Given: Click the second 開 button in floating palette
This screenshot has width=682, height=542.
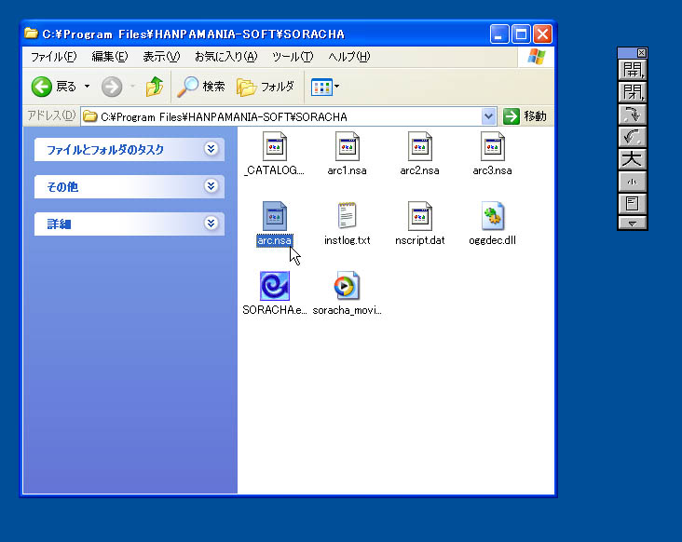Looking at the screenshot, I should tap(632, 91).
